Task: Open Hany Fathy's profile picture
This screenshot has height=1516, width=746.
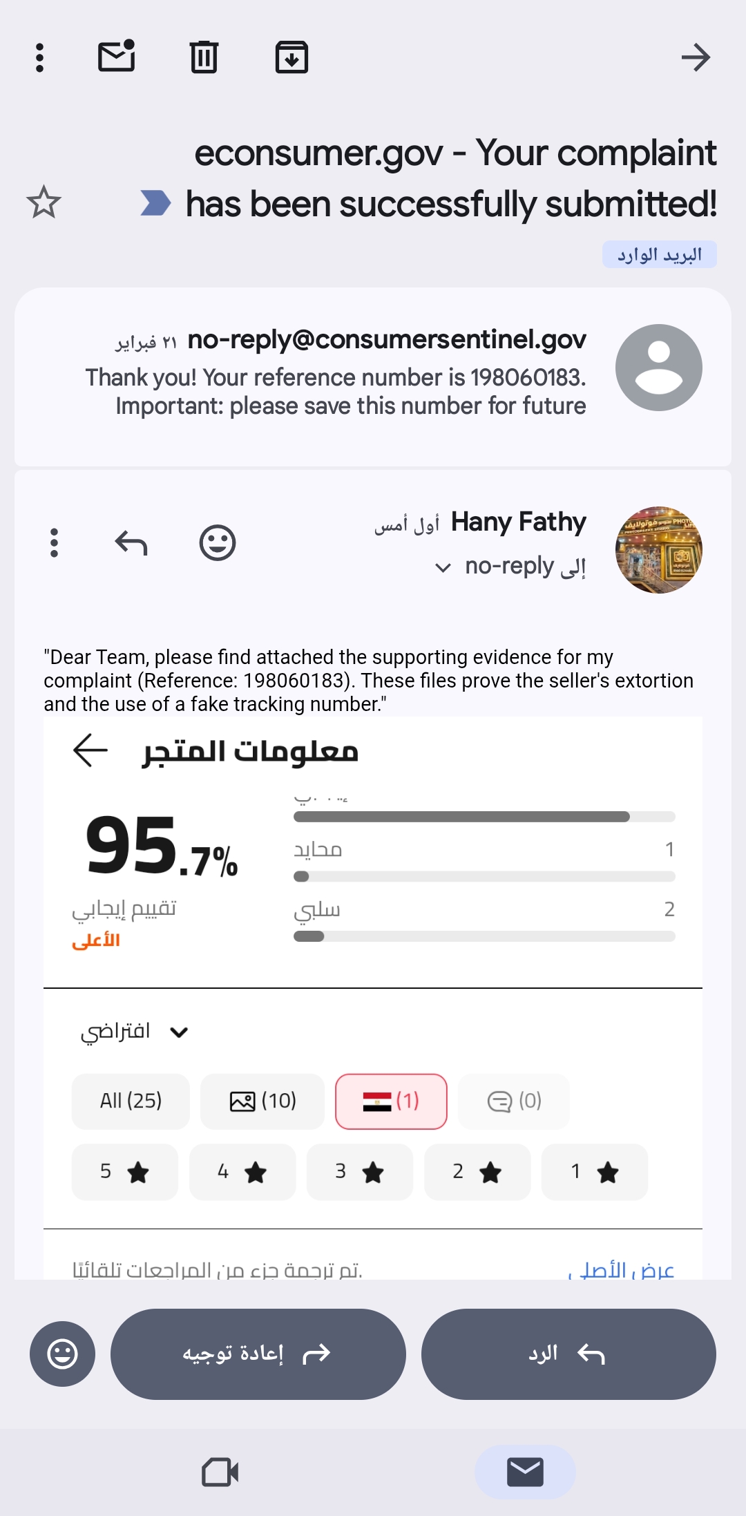Action: pos(658,550)
